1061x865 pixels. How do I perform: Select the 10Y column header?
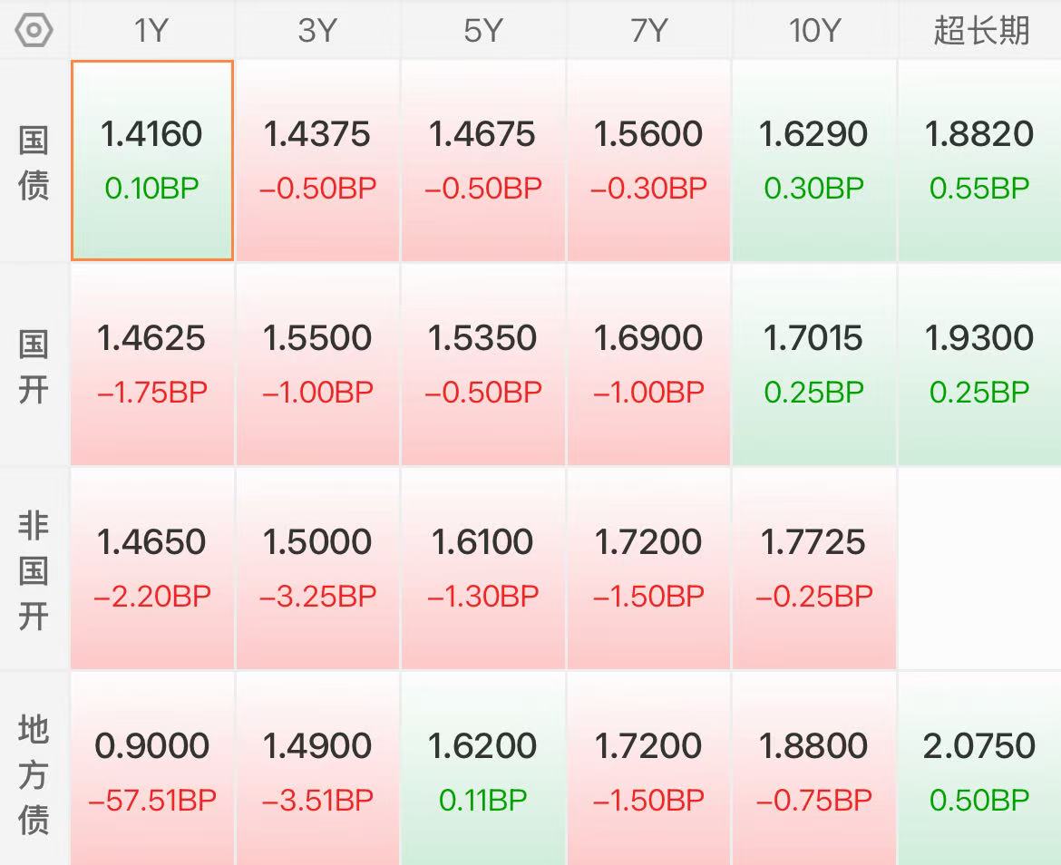point(814,31)
